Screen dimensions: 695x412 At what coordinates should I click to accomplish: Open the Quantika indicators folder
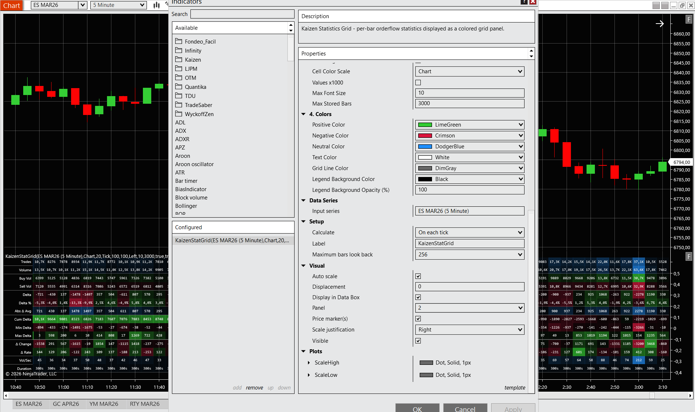click(x=196, y=87)
